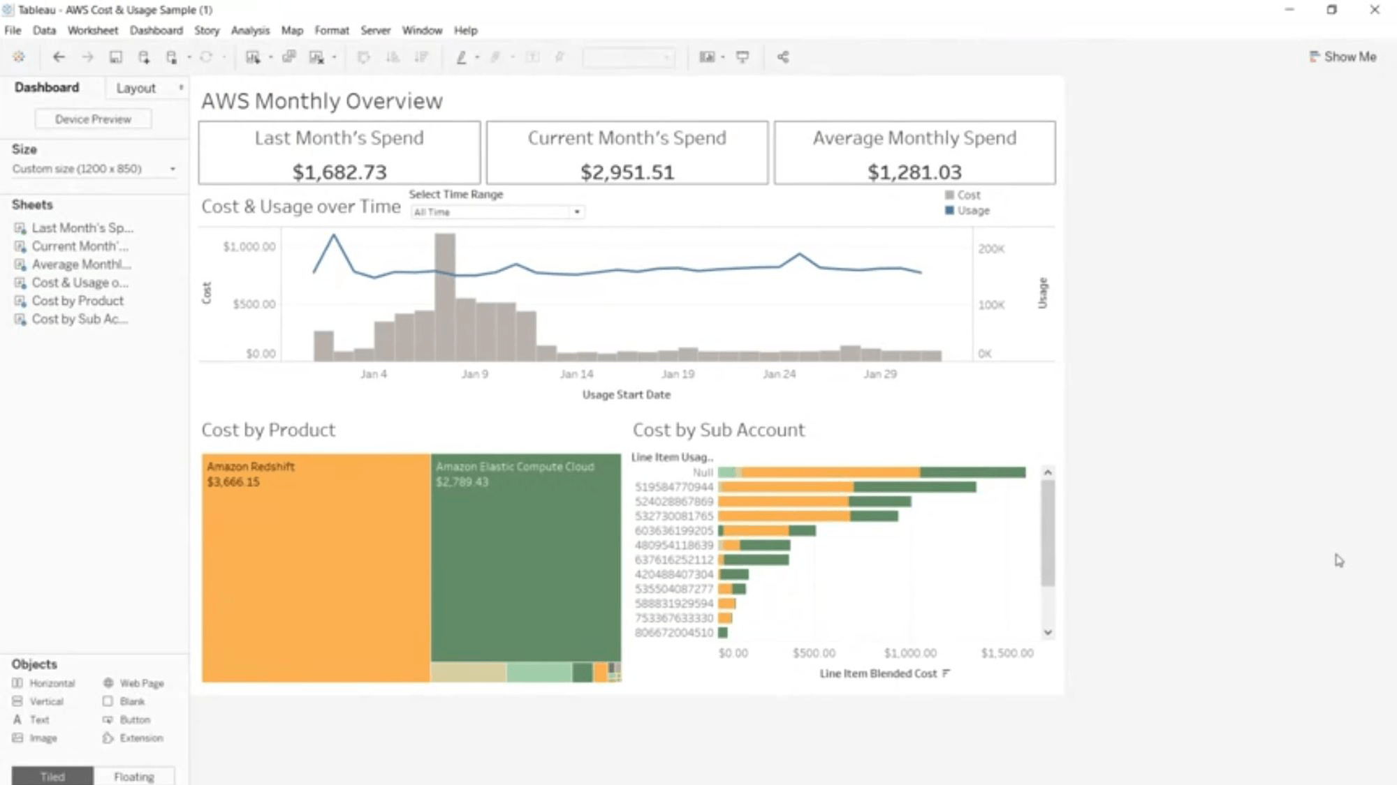Click the Presentation Mode icon
Image resolution: width=1397 pixels, height=785 pixels.
[743, 57]
